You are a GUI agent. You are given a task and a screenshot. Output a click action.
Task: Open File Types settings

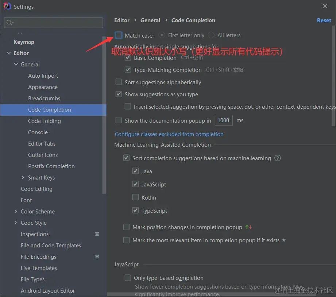pyautogui.click(x=32, y=279)
